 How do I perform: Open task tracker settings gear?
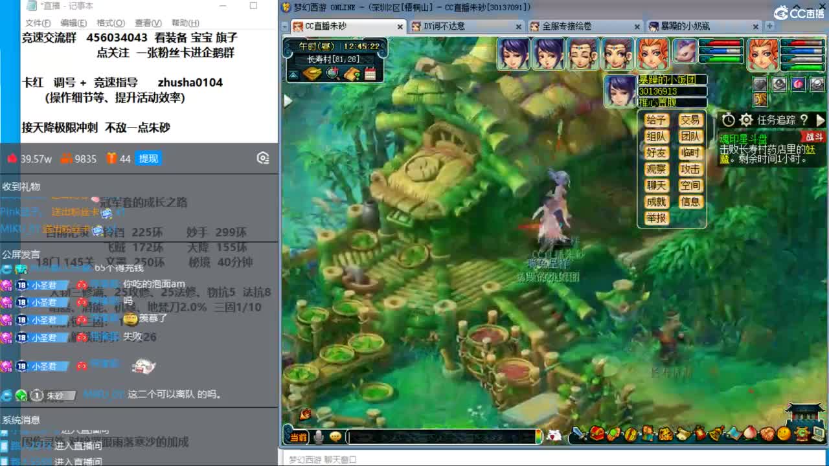pyautogui.click(x=746, y=120)
